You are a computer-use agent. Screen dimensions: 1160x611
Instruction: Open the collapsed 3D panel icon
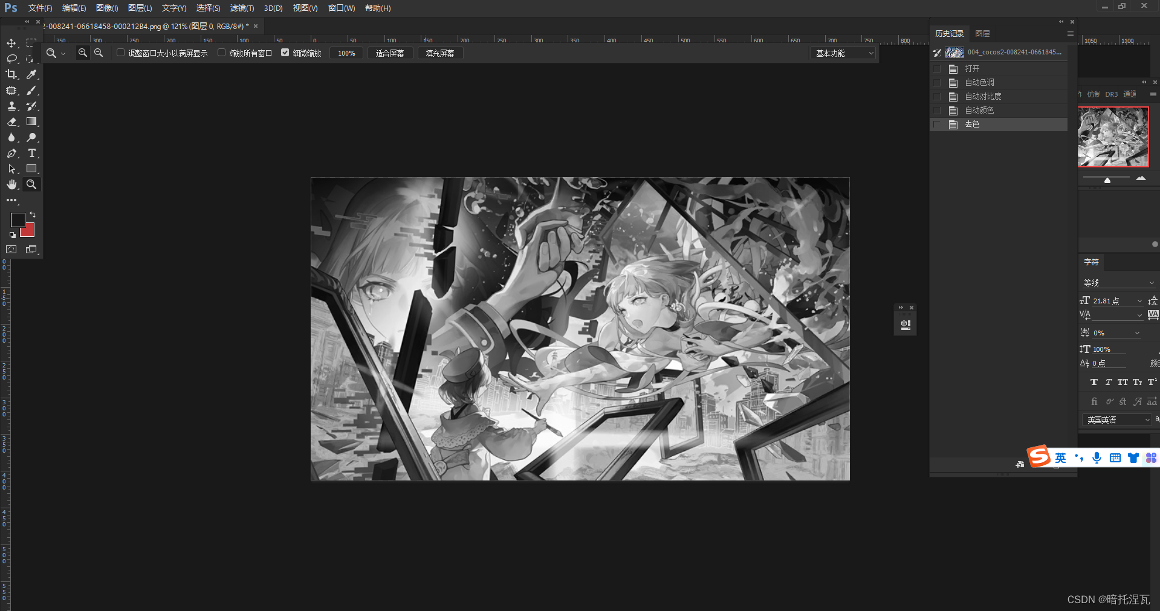(x=906, y=325)
